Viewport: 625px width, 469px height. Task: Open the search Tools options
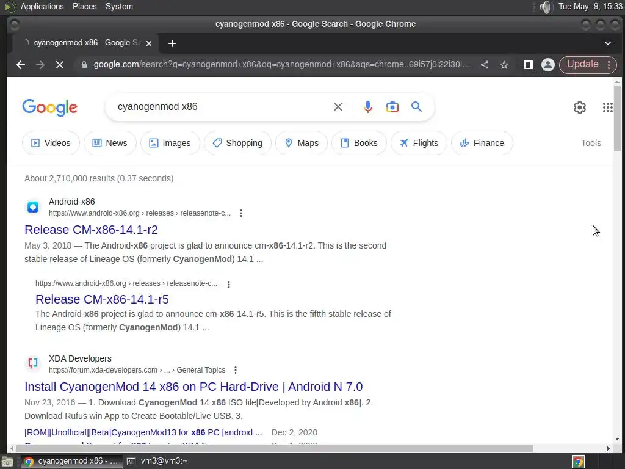591,143
